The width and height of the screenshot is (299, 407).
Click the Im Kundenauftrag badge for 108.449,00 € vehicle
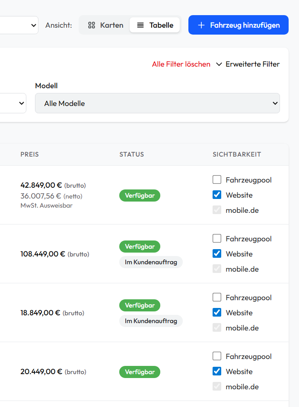pyautogui.click(x=151, y=262)
